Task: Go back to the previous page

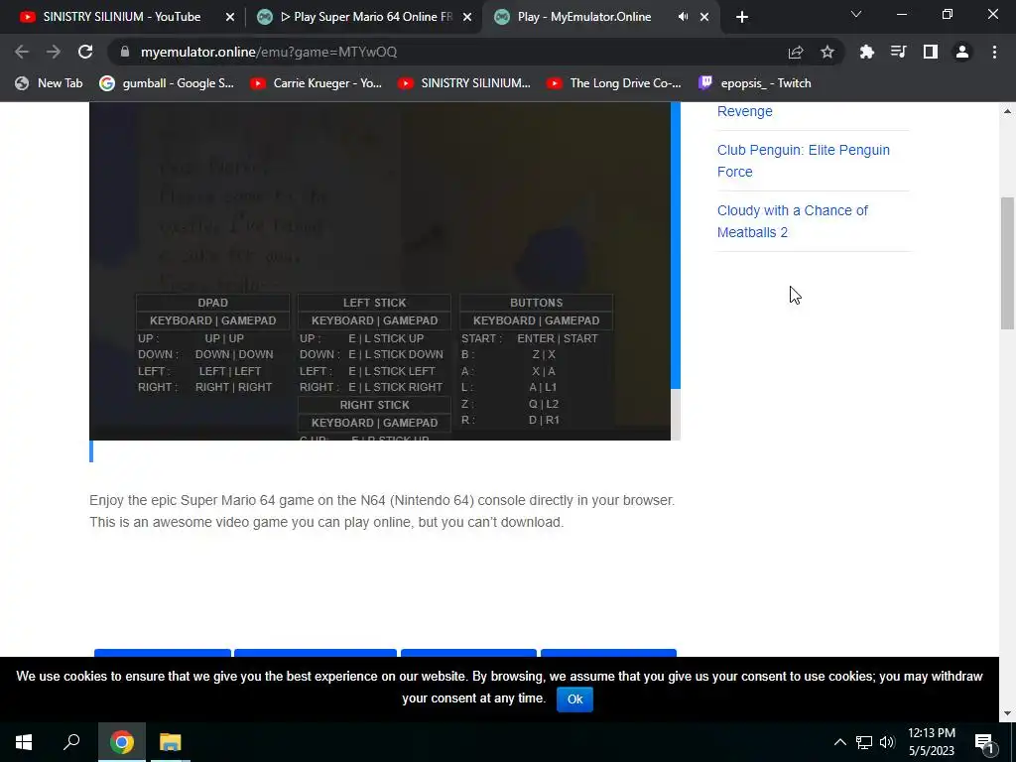Action: coord(22,52)
